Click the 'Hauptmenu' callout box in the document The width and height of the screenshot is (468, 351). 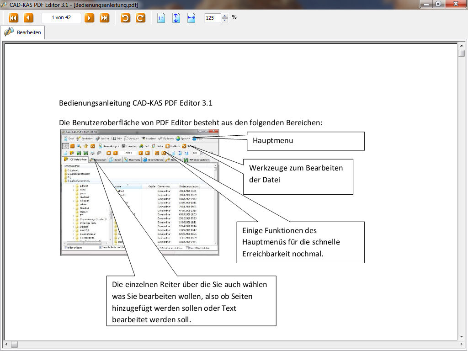[x=306, y=141]
